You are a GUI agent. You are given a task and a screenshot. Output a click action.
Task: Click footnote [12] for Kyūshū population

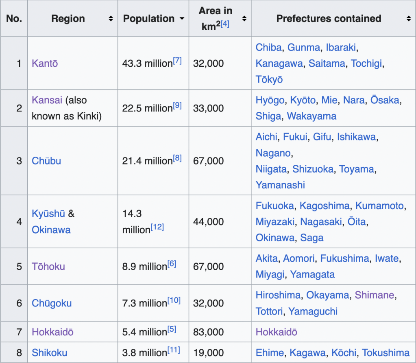point(157,227)
